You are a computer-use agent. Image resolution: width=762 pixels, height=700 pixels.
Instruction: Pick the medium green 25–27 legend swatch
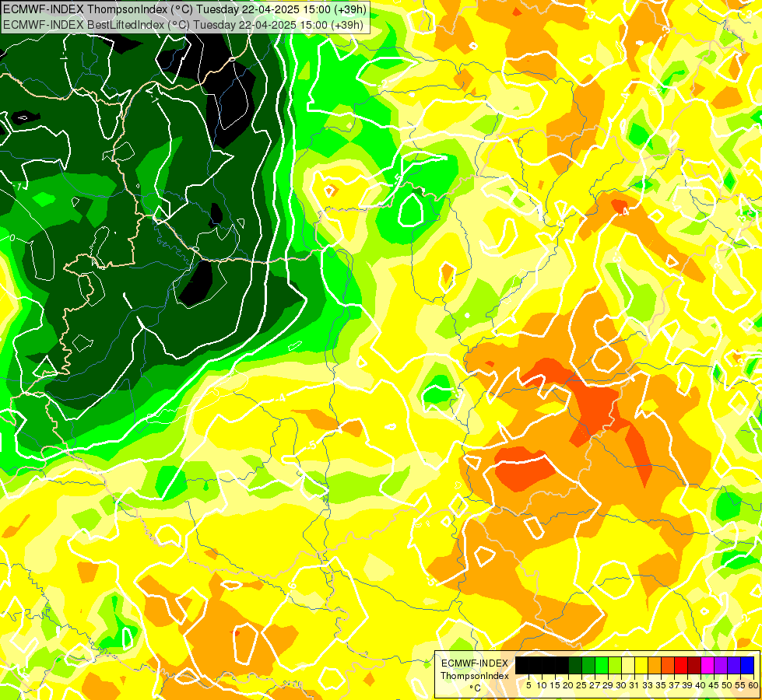point(588,665)
